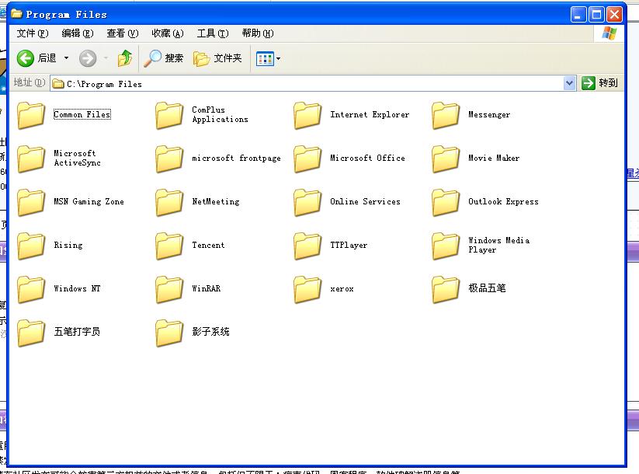The height and width of the screenshot is (474, 639).
Task: Click the green Back arrow button
Action: point(26,58)
